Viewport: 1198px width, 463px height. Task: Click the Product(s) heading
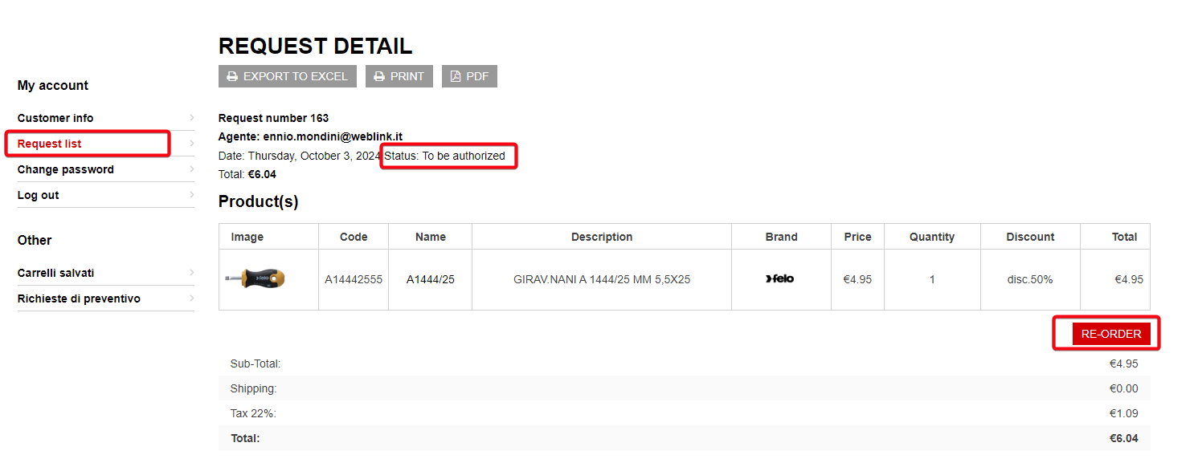click(258, 201)
